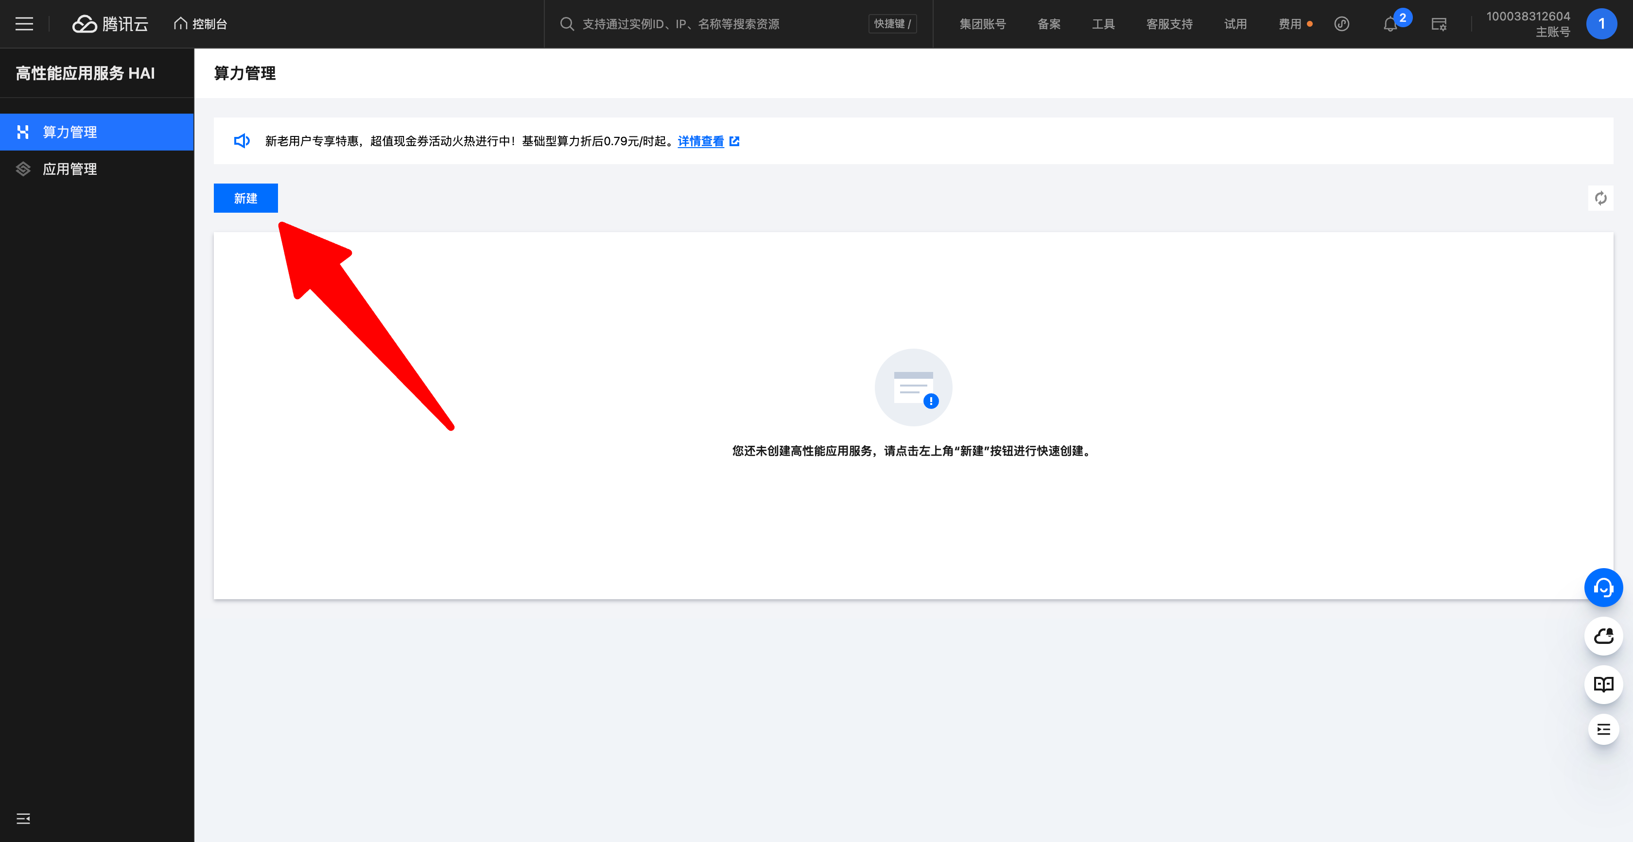The width and height of the screenshot is (1633, 842).
Task: Click the refresh list icon
Action: point(1600,198)
